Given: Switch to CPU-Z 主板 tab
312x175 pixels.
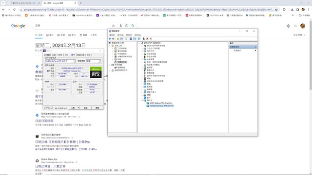Looking at the screenshot, I should tap(54, 55).
